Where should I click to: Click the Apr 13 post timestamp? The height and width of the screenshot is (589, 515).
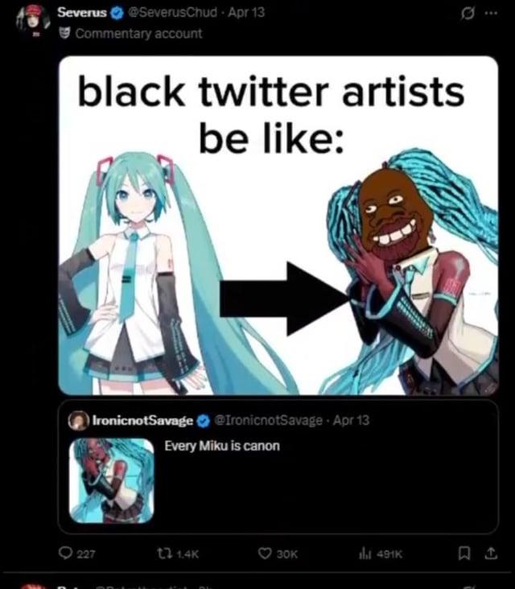pos(246,12)
